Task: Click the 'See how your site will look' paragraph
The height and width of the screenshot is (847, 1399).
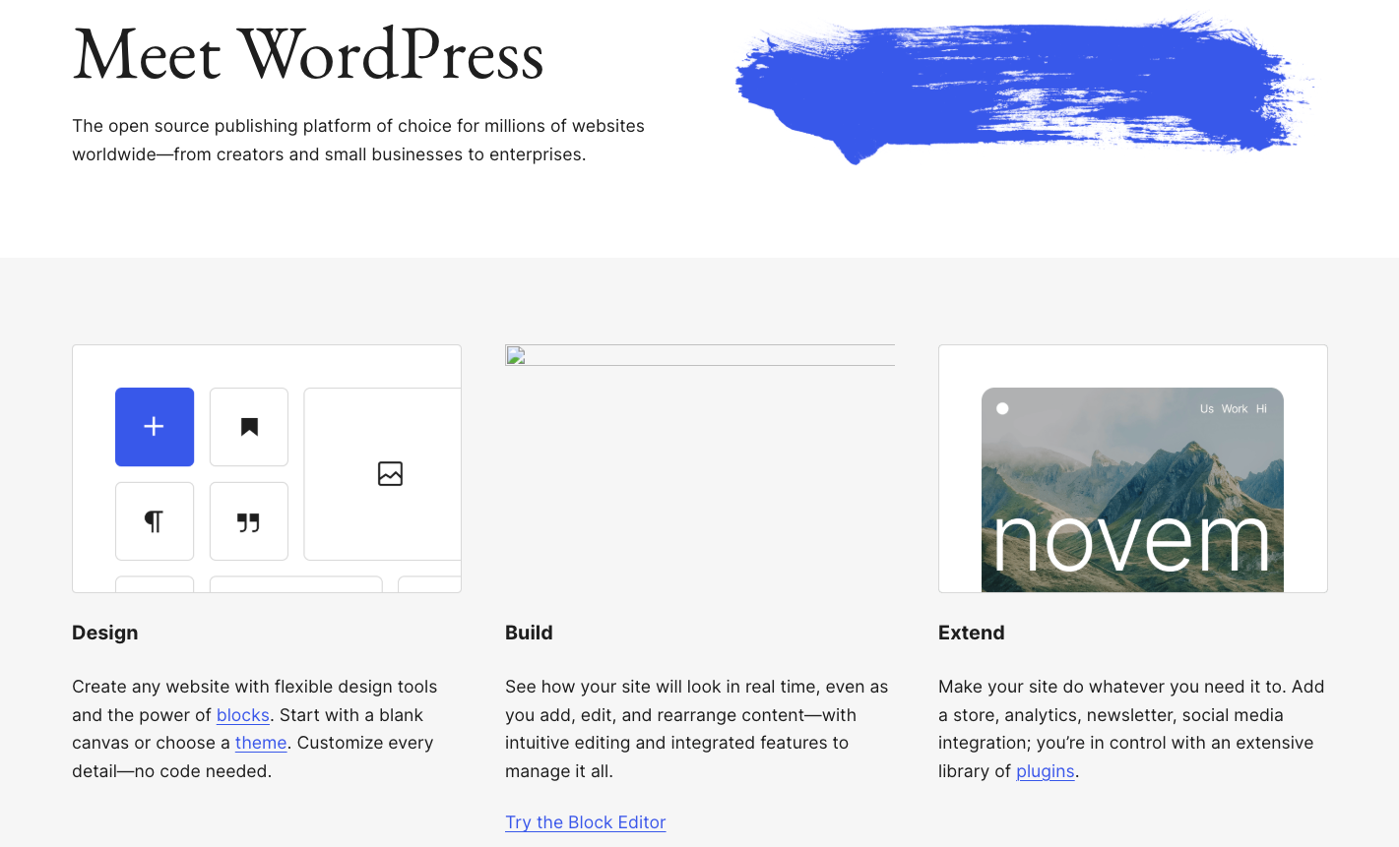Action: (x=697, y=729)
